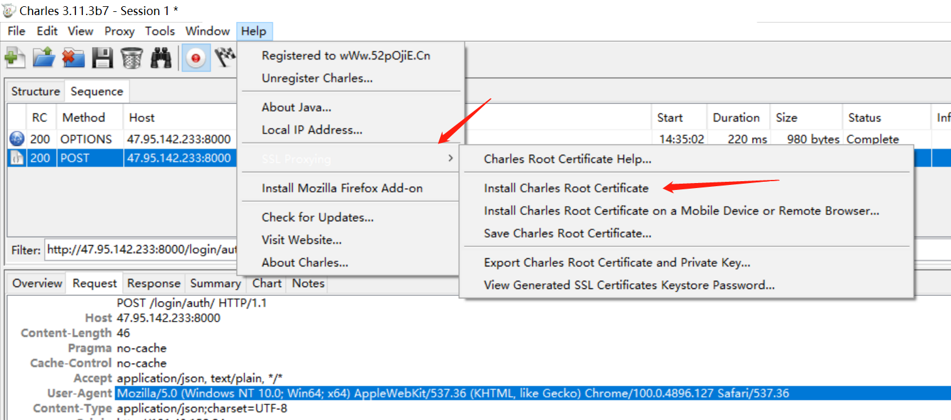Select the document icon on the POST row

[x=17, y=158]
